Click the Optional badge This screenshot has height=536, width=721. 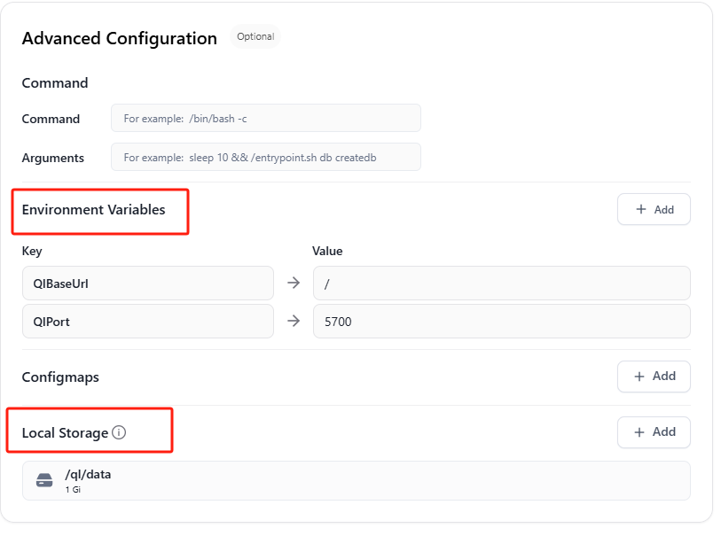255,37
